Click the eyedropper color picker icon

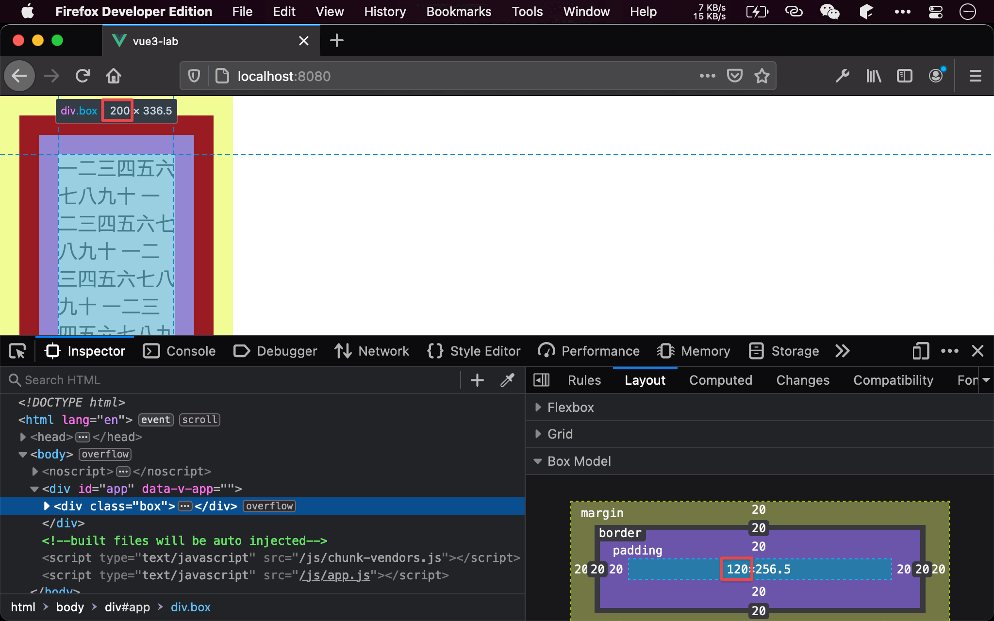tap(507, 380)
